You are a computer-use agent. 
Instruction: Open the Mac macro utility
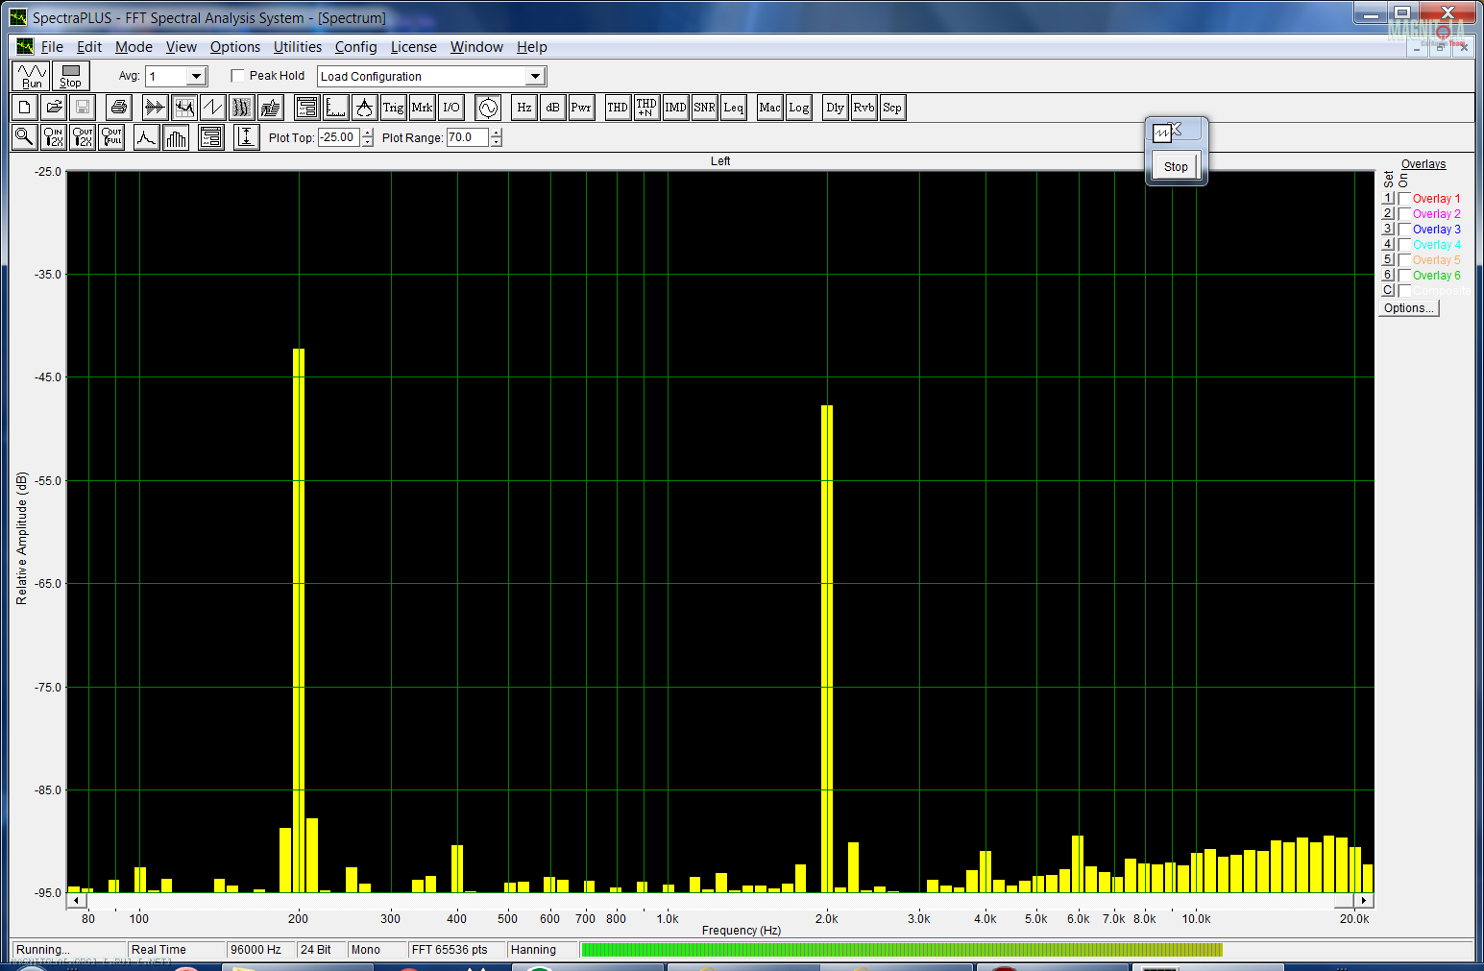769,108
